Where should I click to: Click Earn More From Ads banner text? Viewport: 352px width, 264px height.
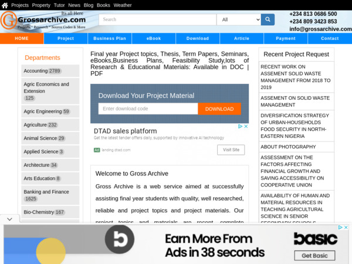coord(215,245)
